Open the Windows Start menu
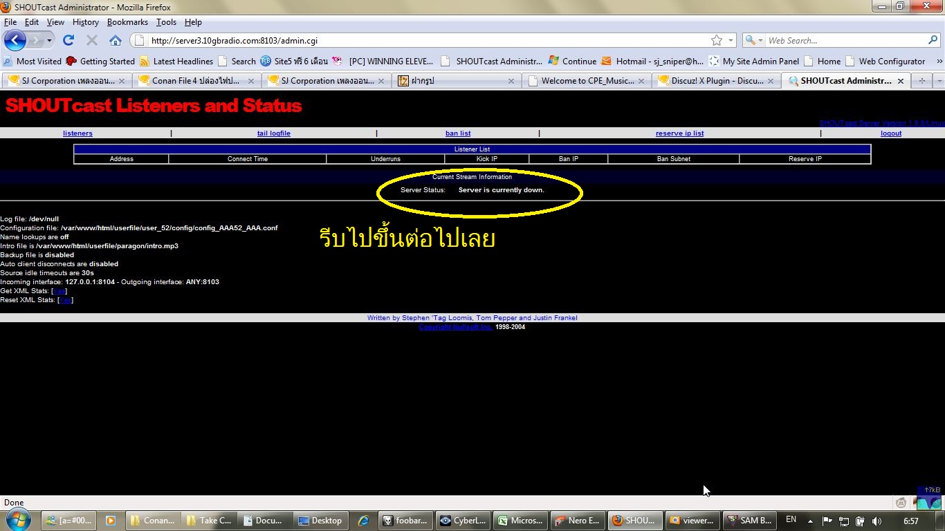The image size is (945, 531). coord(18,520)
